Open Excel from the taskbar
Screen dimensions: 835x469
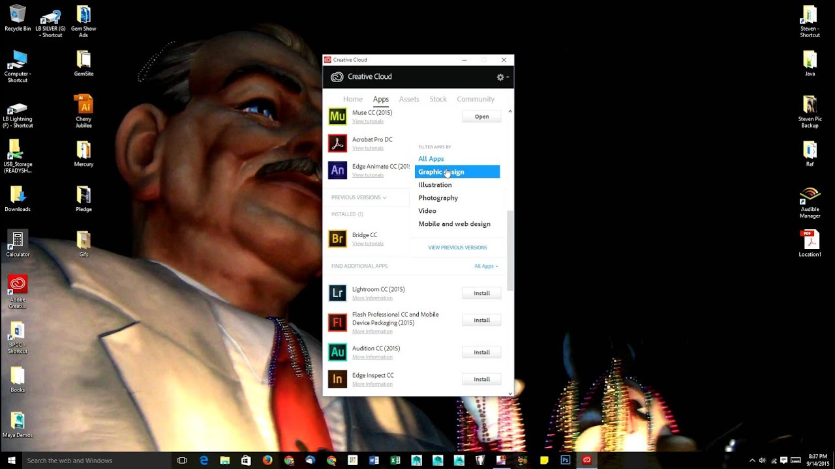pos(395,461)
